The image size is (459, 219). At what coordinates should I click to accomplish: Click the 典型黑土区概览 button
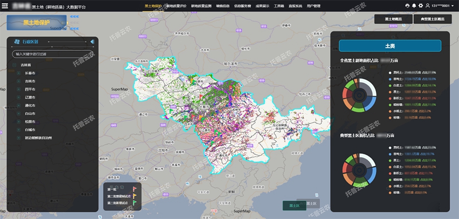pos(432,19)
